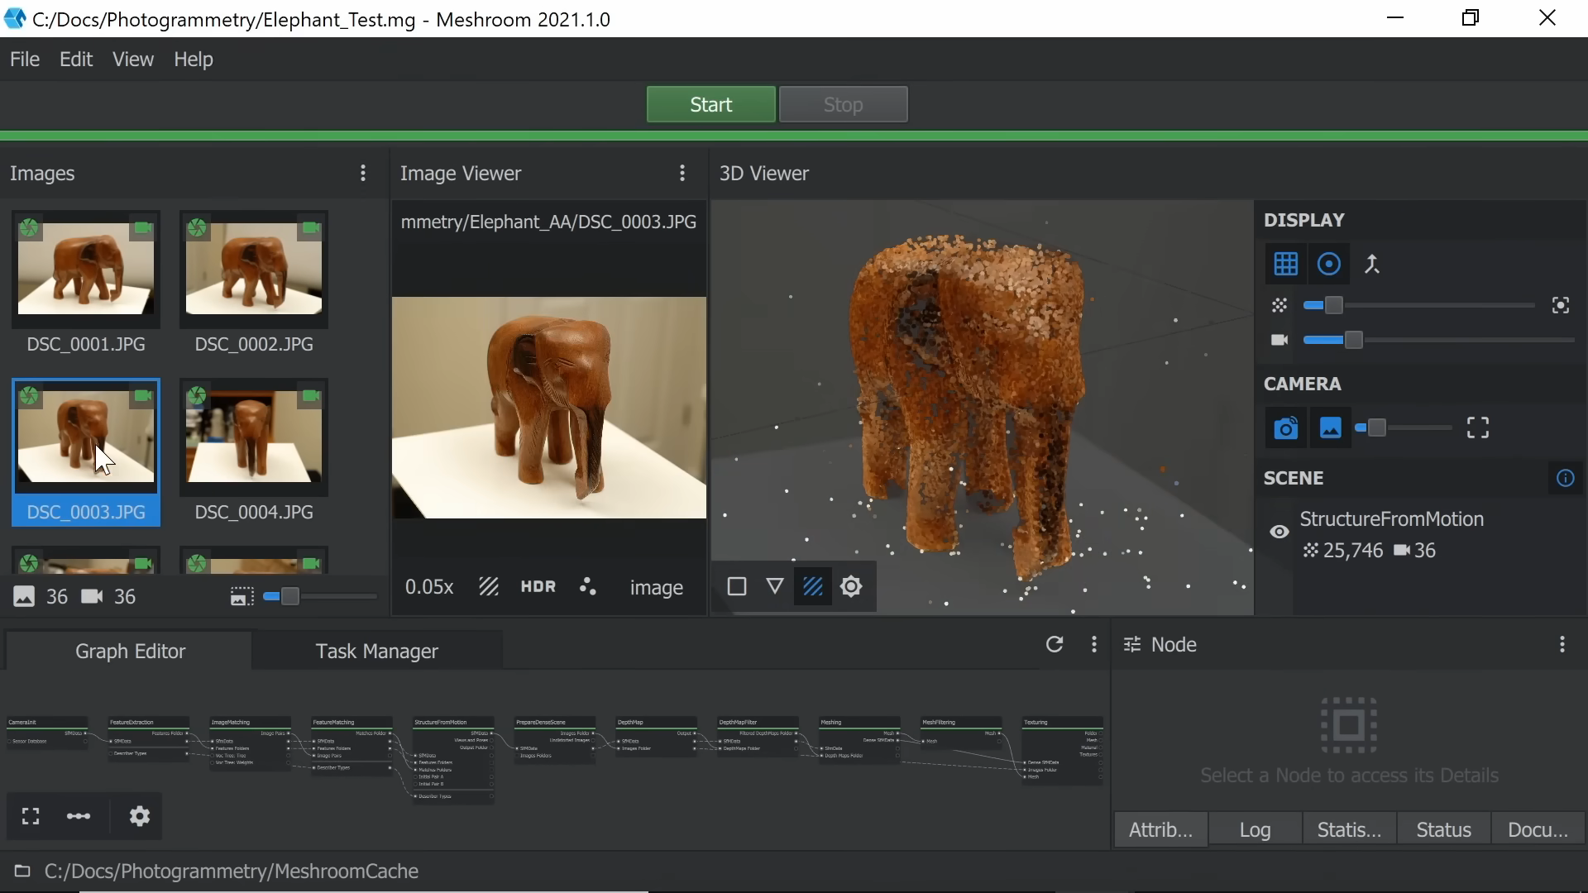Image resolution: width=1588 pixels, height=893 pixels.
Task: Expand the Images panel context menu
Action: (363, 172)
